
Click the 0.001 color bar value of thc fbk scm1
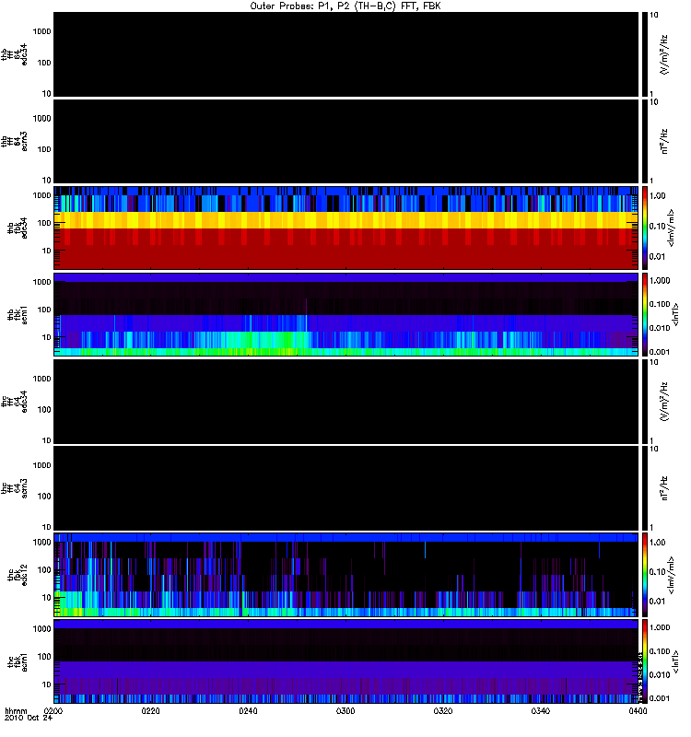[x=660, y=698]
